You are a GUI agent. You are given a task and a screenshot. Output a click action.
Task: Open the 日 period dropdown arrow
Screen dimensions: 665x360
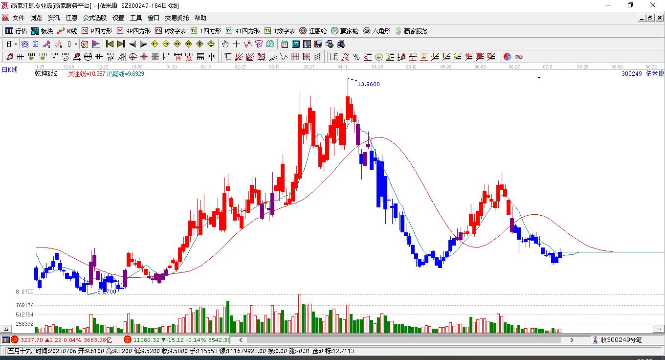tap(16, 44)
